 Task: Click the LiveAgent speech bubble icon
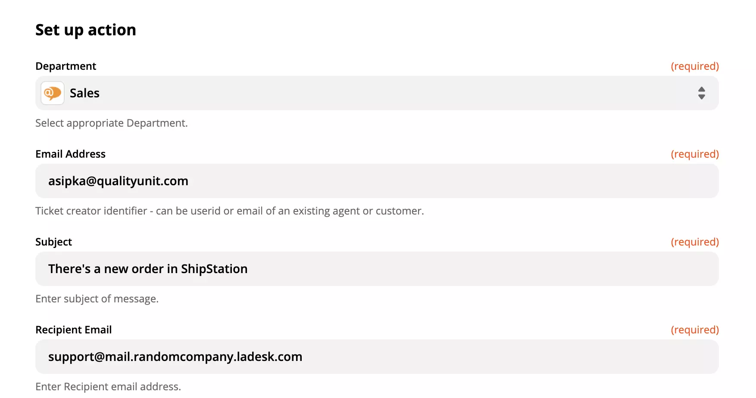coord(52,93)
